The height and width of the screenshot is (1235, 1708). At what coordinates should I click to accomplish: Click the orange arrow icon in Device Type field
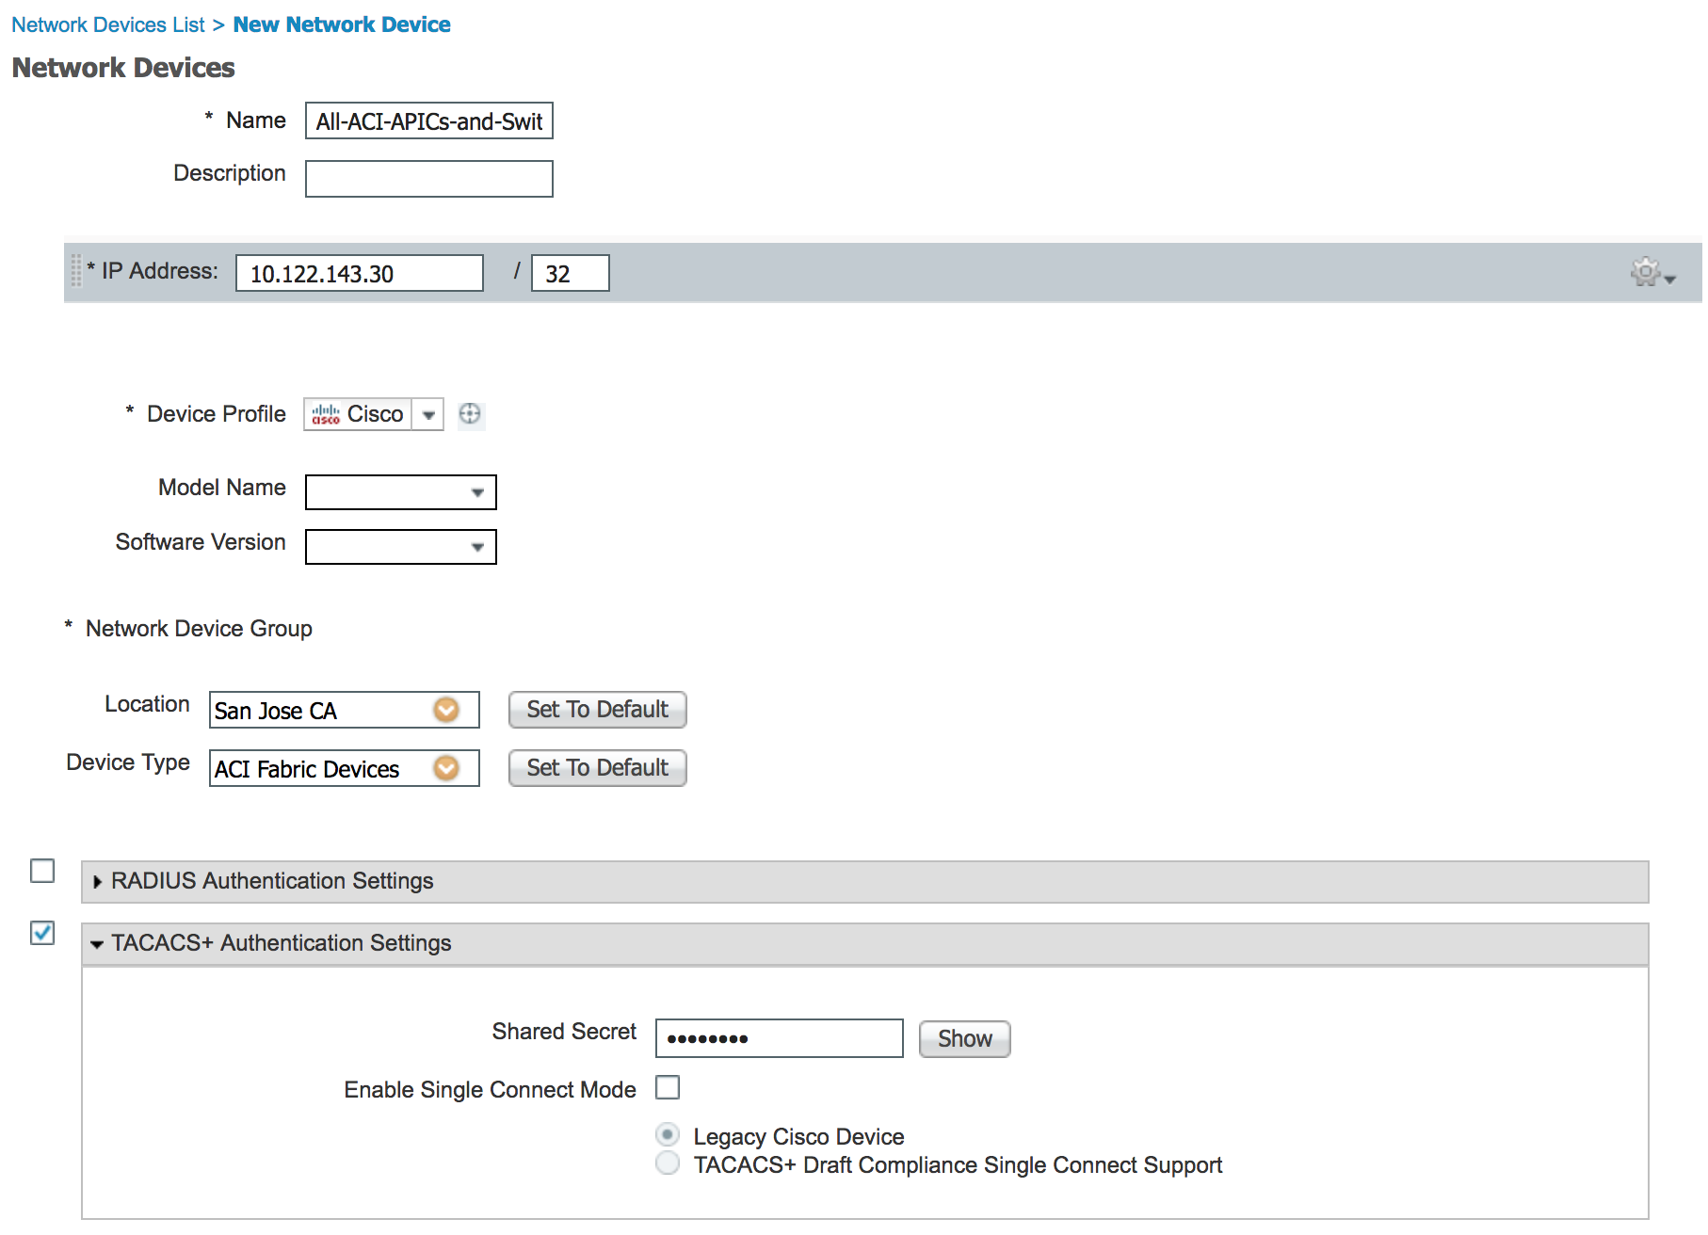(x=446, y=768)
